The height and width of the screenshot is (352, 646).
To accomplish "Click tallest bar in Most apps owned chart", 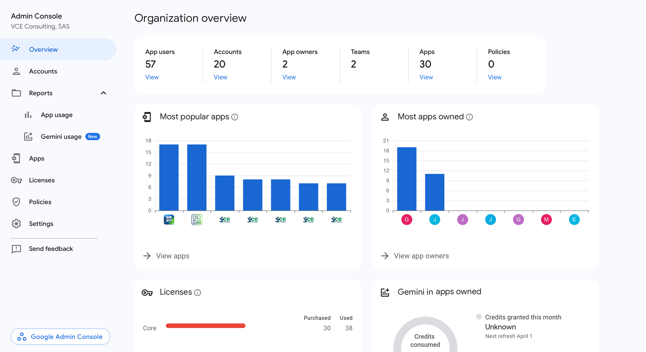I will (406, 179).
